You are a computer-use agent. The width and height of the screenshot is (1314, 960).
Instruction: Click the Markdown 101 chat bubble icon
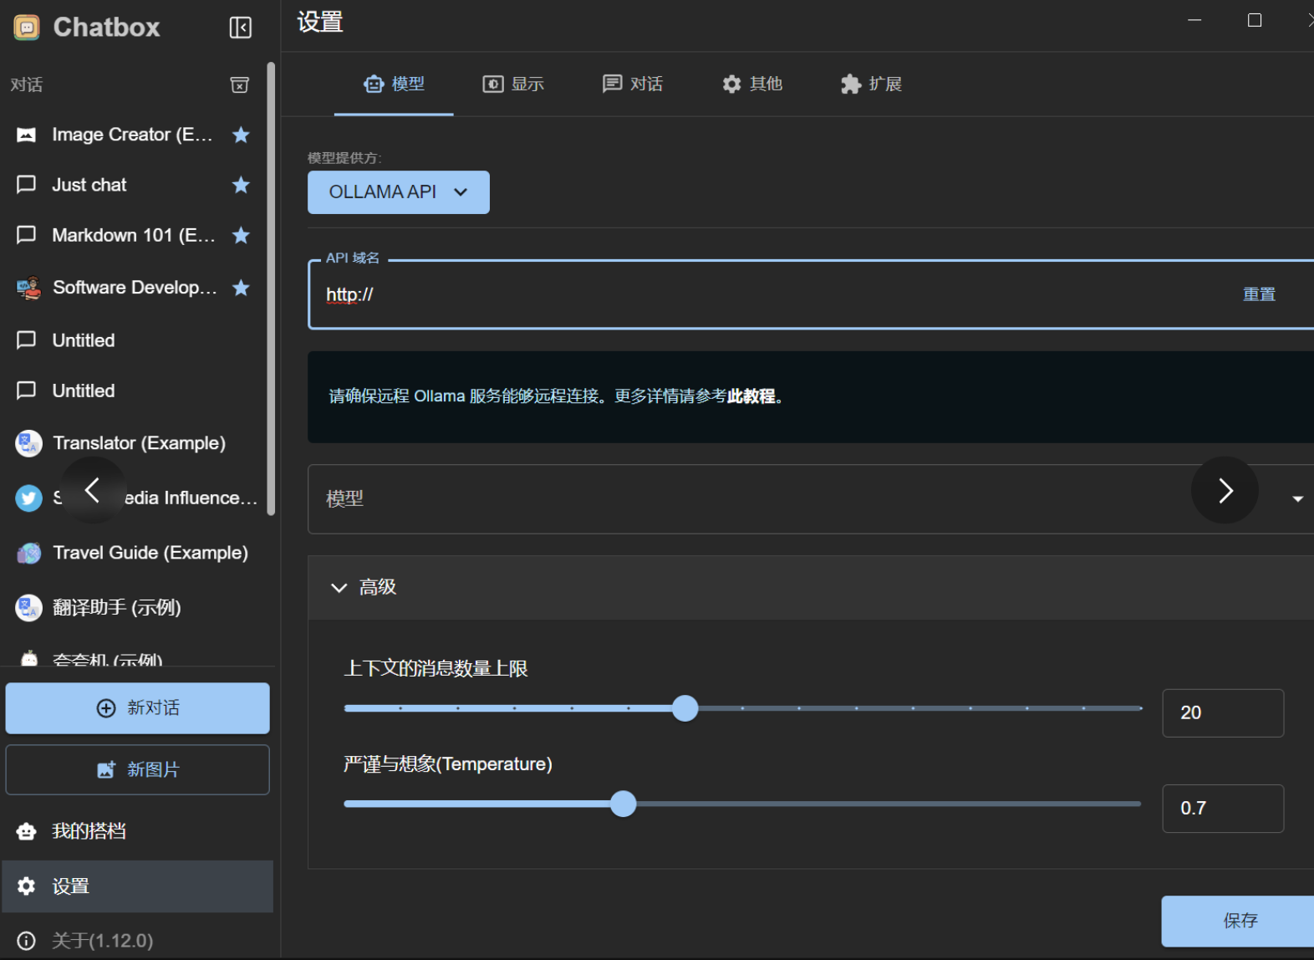(x=27, y=235)
